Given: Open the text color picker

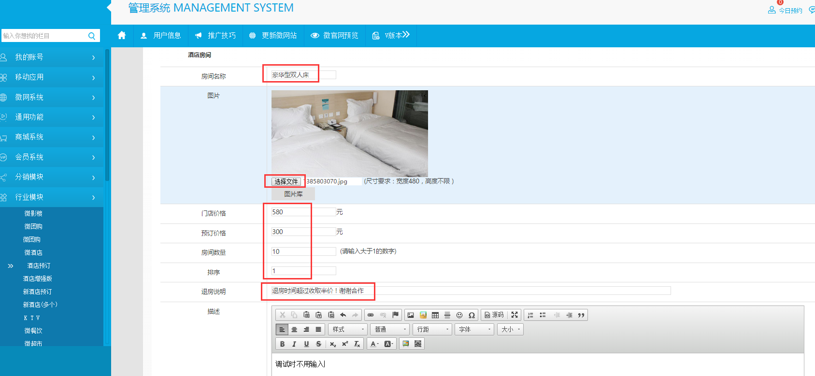Looking at the screenshot, I should click(x=374, y=344).
